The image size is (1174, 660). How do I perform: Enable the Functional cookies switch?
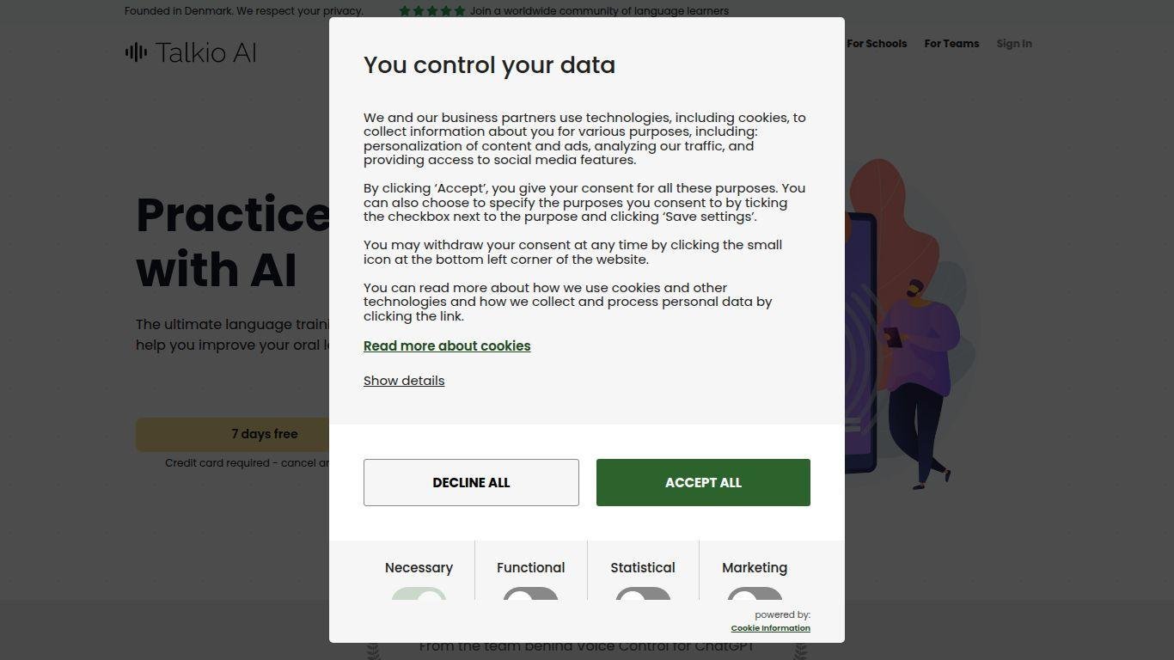click(530, 595)
